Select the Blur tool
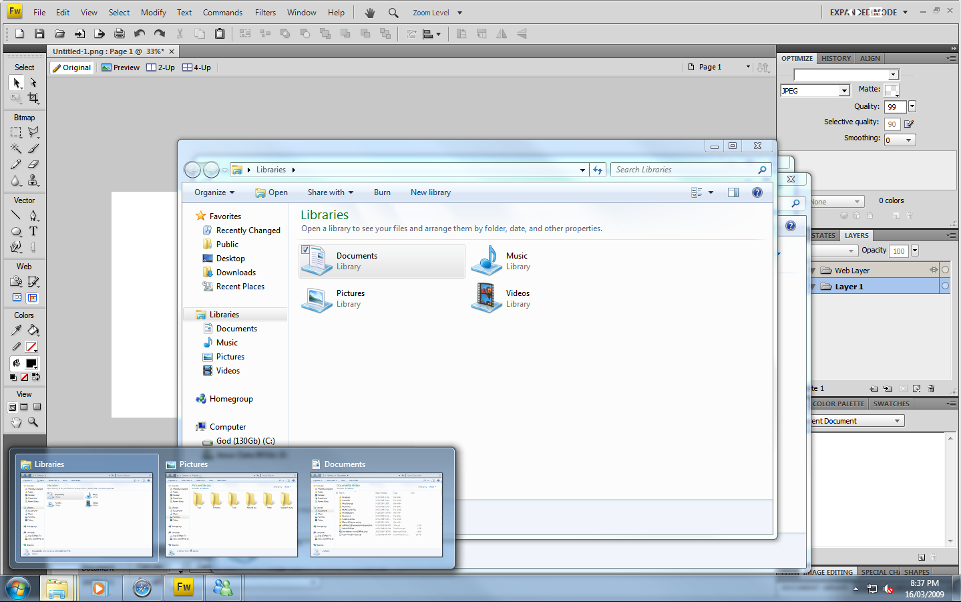 16,180
